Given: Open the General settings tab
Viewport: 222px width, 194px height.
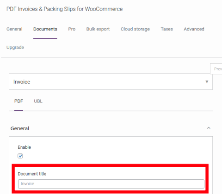Looking at the screenshot, I should pyautogui.click(x=14, y=29).
